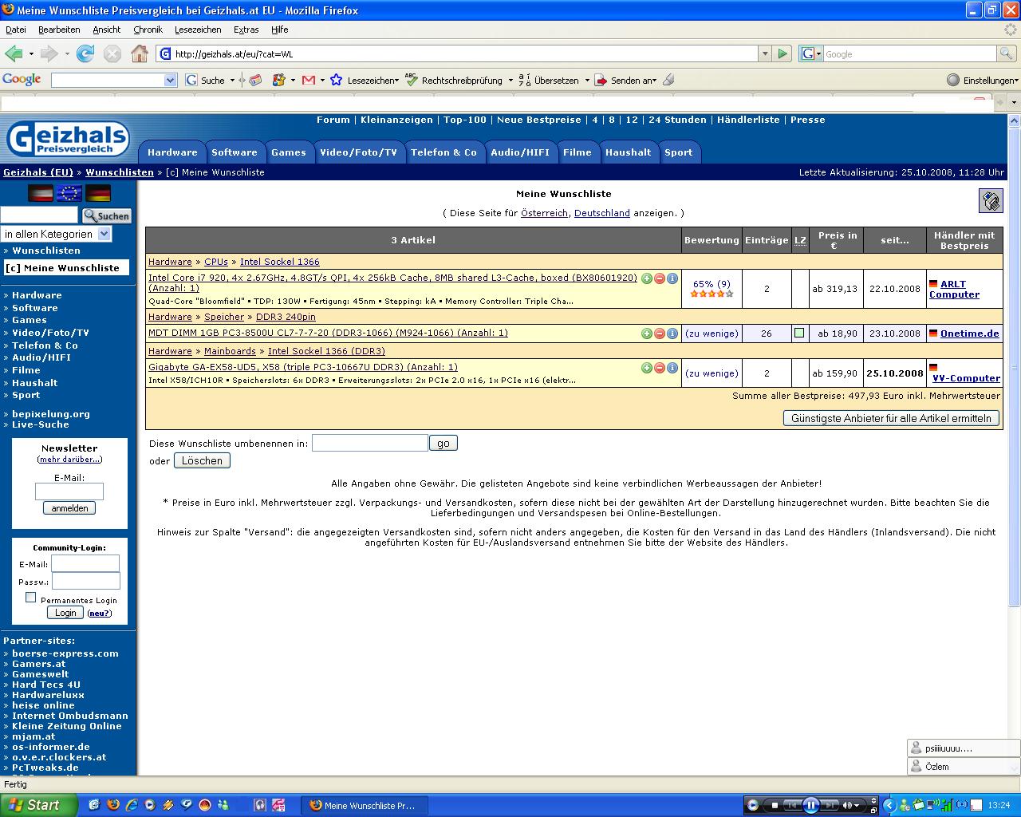This screenshot has width=1021, height=817.
Task: Select the German flag icon in sidebar
Action: (x=98, y=193)
